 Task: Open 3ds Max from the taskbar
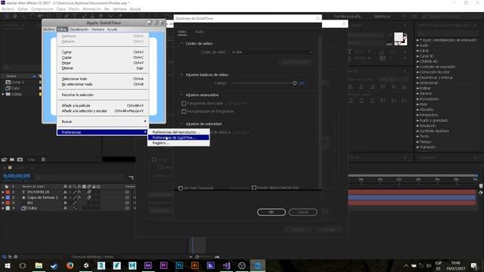coord(101,265)
